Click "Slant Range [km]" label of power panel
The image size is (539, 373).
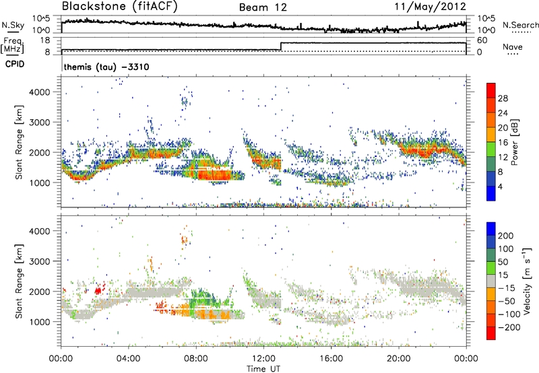point(19,142)
